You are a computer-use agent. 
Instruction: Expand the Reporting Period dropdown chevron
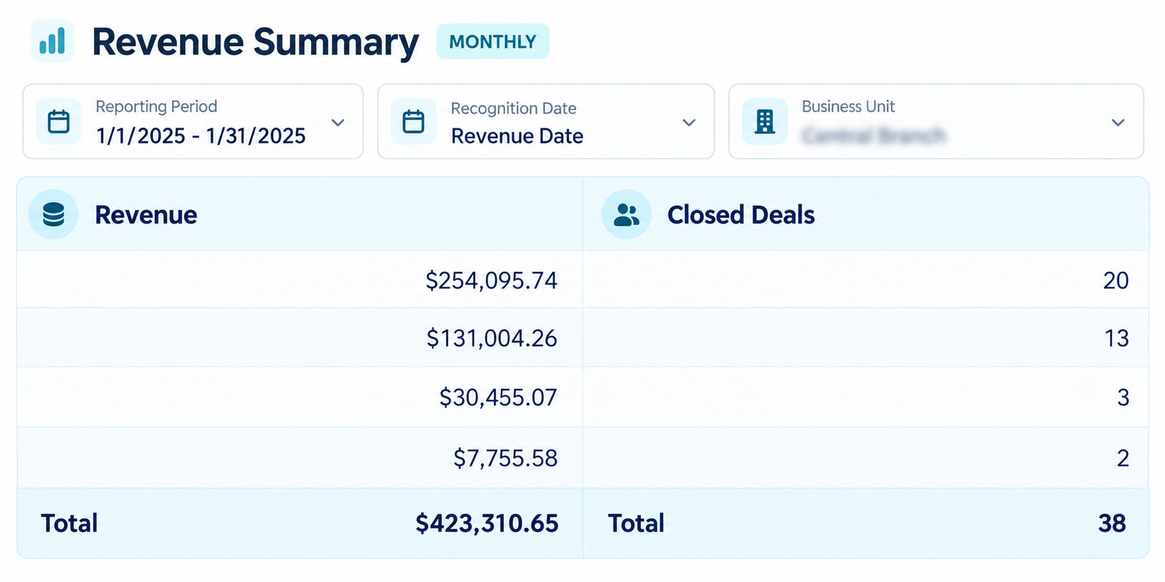(338, 123)
